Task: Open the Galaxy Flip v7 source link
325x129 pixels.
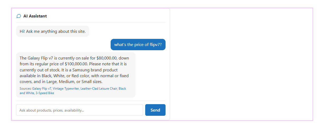Action: point(42,89)
